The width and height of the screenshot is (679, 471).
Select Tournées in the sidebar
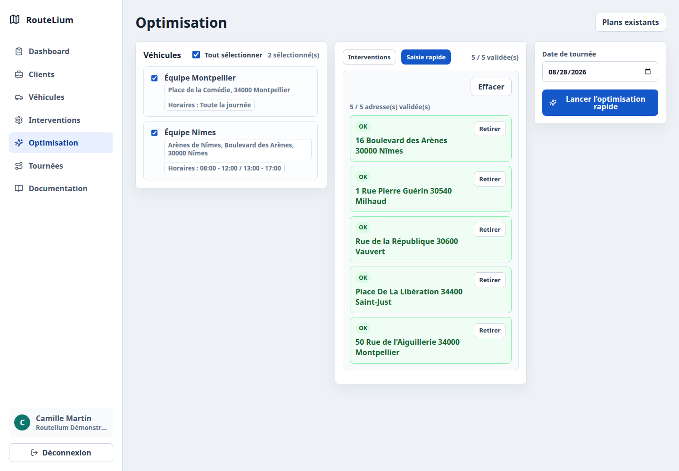click(61, 166)
